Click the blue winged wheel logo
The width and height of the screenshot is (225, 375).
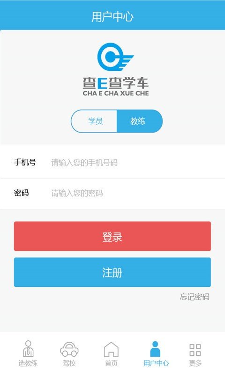click(115, 57)
